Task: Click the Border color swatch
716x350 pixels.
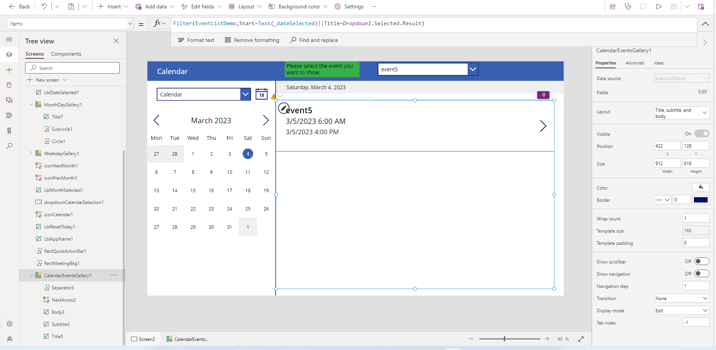Action: click(x=701, y=200)
